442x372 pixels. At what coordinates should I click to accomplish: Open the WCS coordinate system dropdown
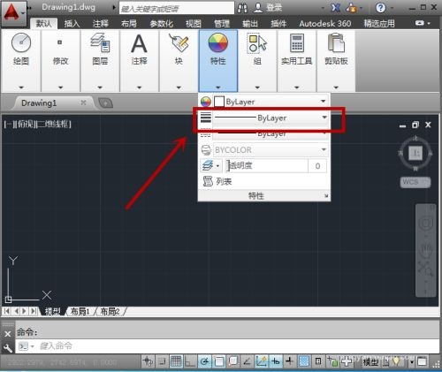point(415,182)
